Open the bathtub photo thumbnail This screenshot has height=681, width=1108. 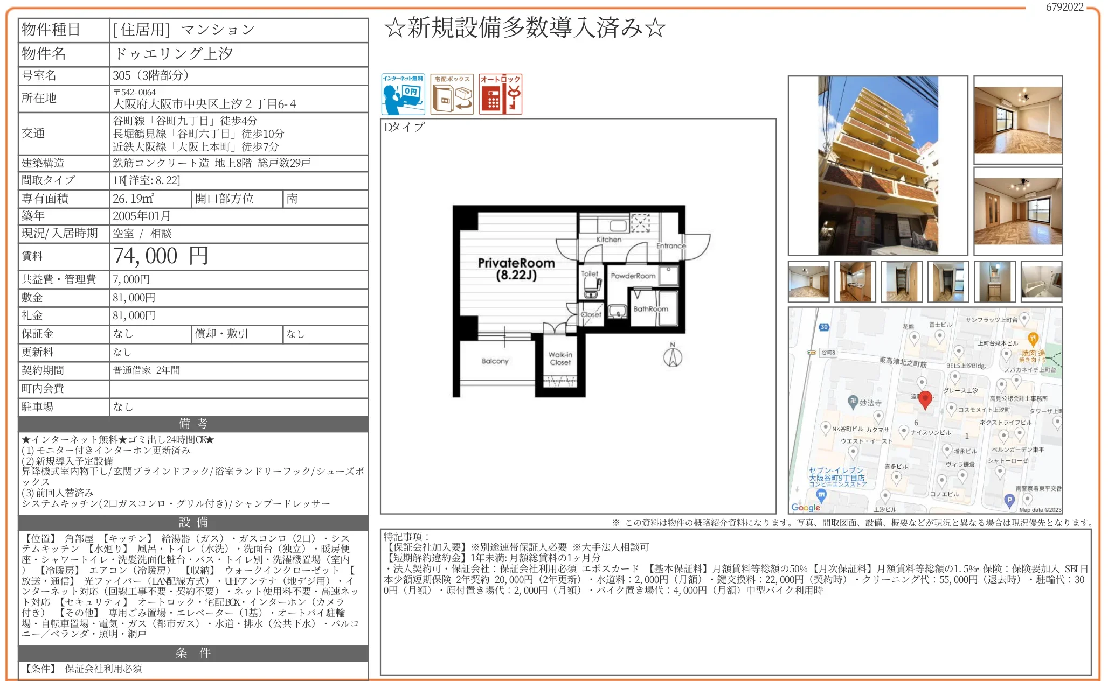pyautogui.click(x=1041, y=282)
